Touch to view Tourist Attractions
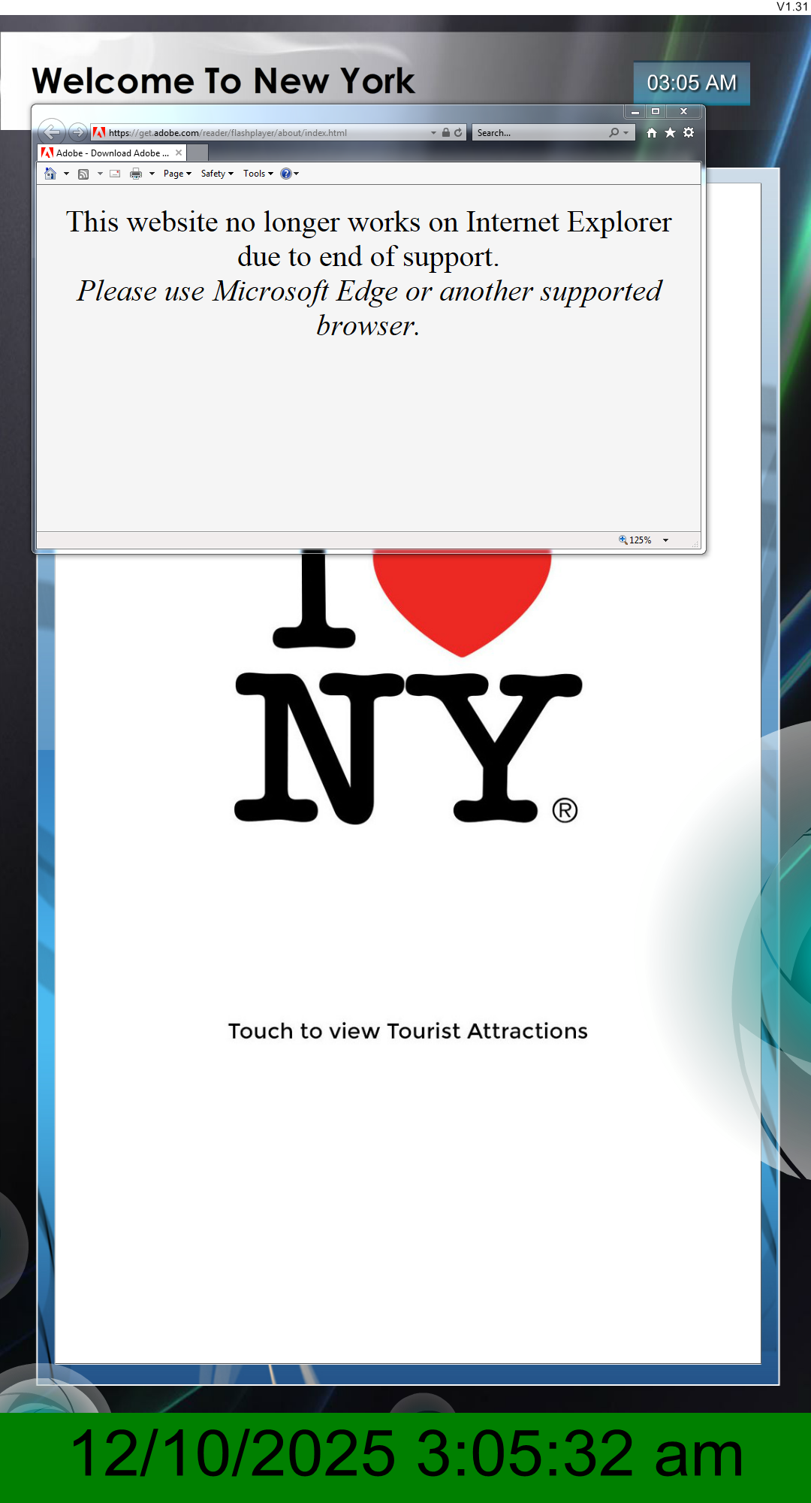Screen dimensions: 811x1503 [408, 1031]
